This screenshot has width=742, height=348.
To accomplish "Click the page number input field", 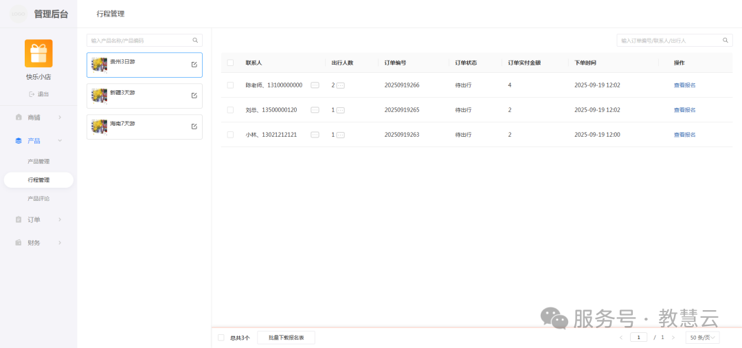I will pos(639,338).
